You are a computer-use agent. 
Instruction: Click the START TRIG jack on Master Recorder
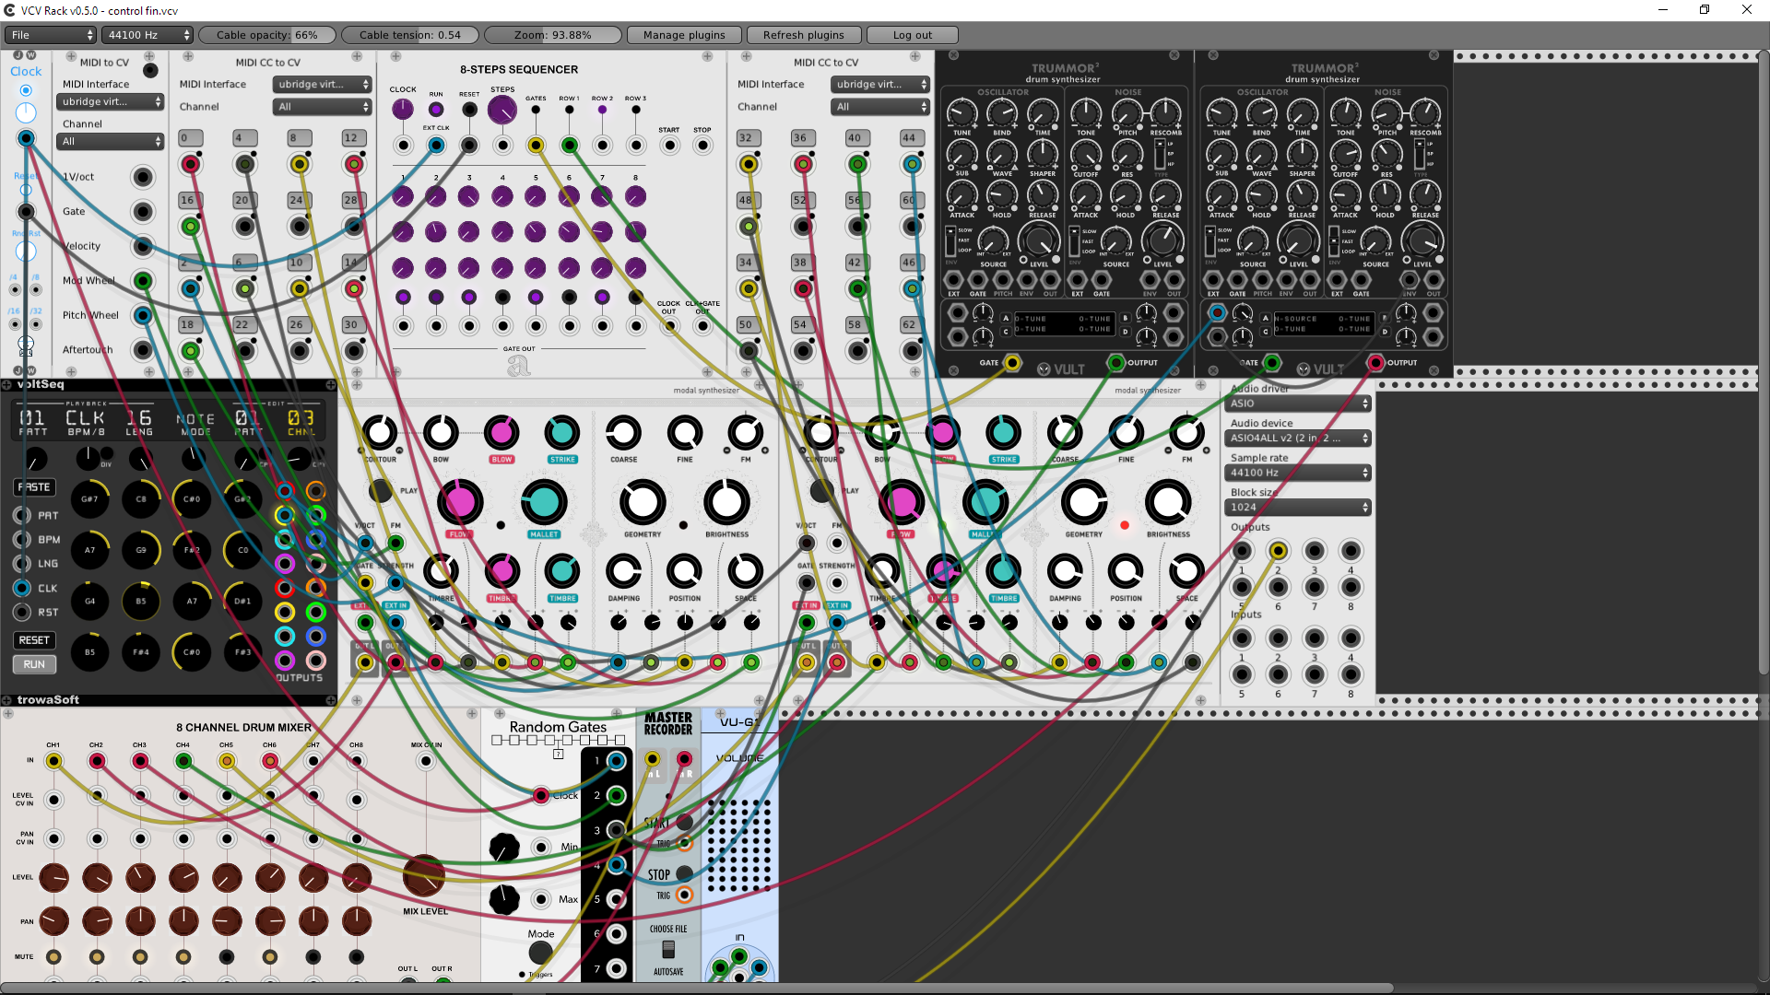click(685, 844)
